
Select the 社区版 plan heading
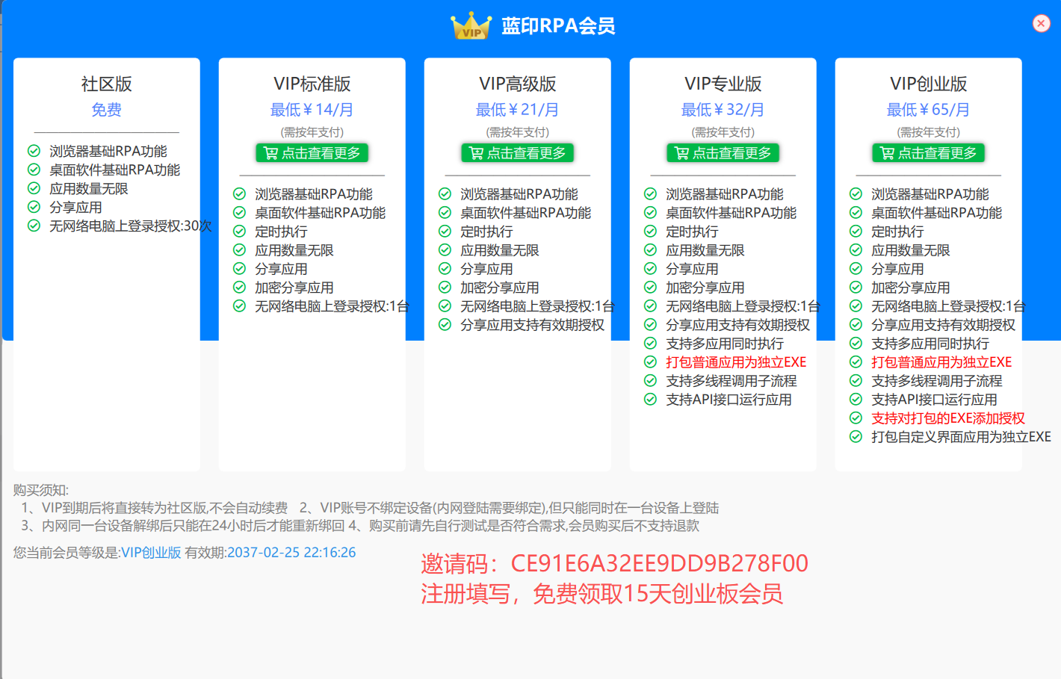point(106,84)
